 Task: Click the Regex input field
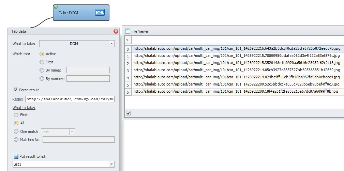tap(70, 99)
